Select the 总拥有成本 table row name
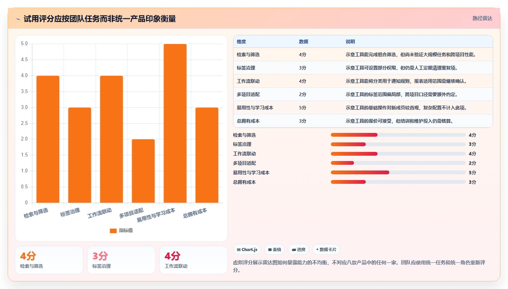Screen dimensions: 508x289 click(248, 121)
